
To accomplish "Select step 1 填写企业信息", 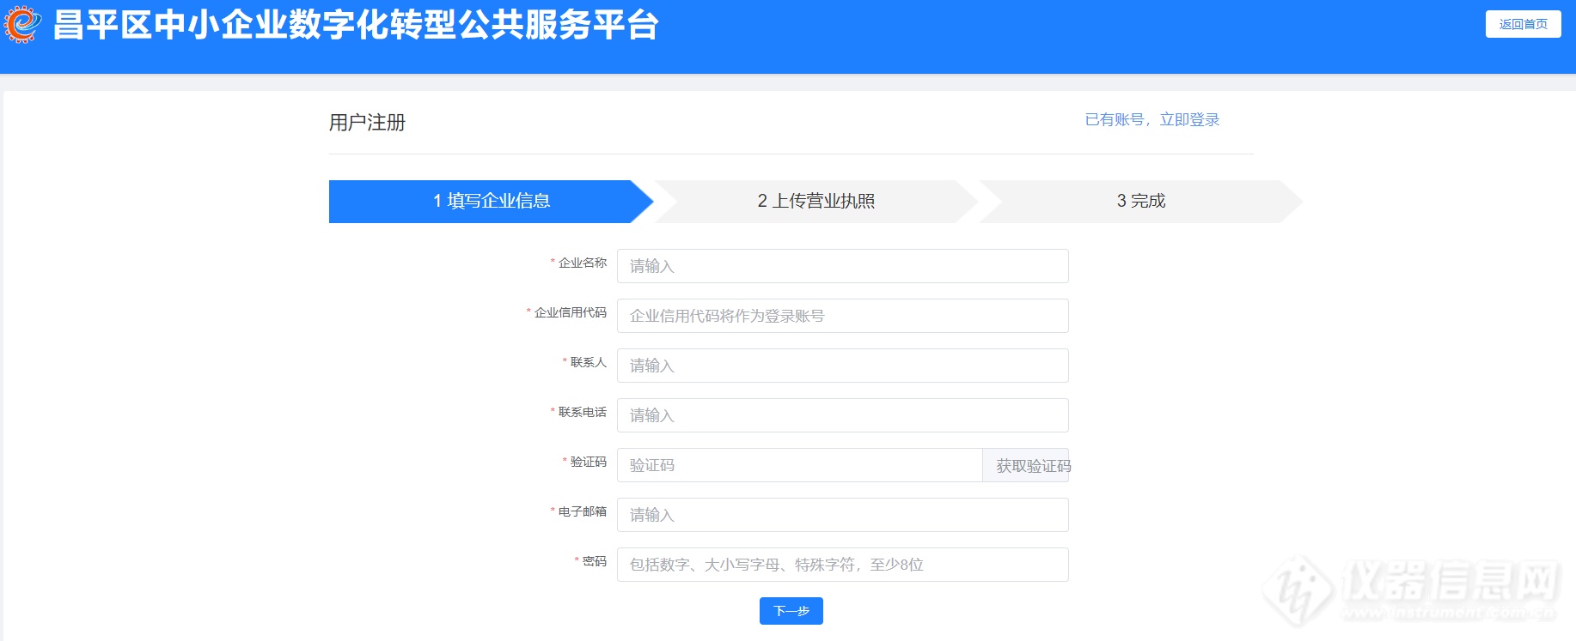I will 492,202.
